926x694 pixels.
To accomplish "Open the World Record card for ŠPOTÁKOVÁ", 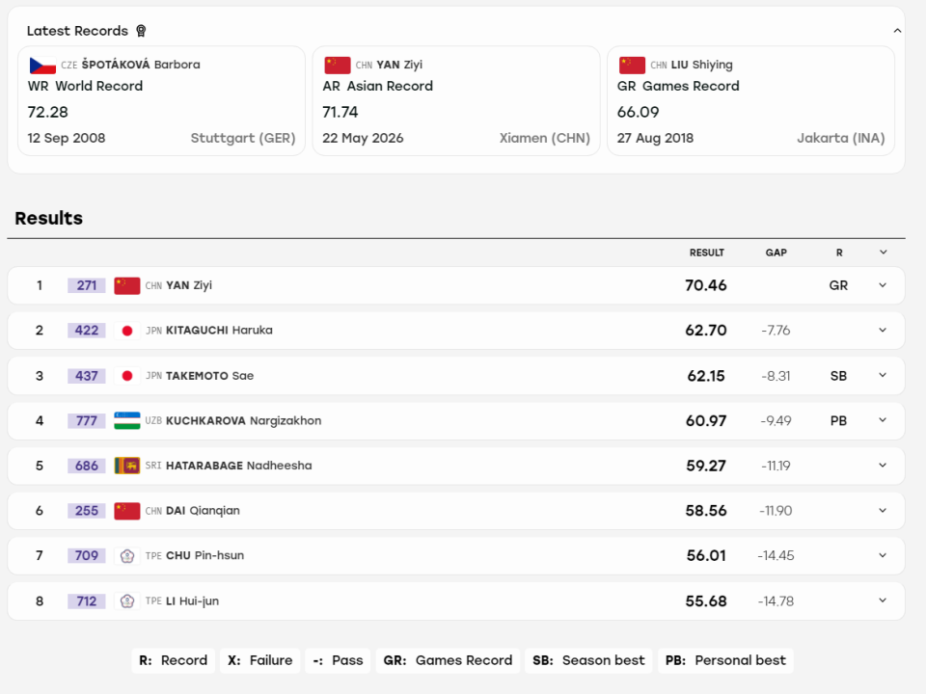I will click(x=162, y=101).
